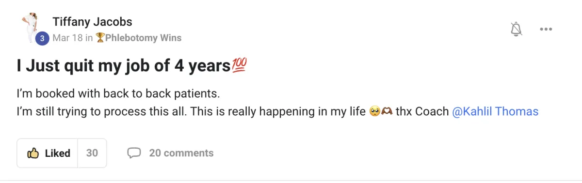This screenshot has height=183, width=582.
Task: Click the level 3 badge on the avatar
Action: point(42,38)
